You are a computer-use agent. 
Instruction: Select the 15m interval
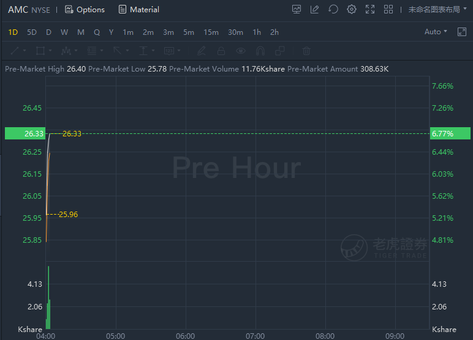pos(211,32)
